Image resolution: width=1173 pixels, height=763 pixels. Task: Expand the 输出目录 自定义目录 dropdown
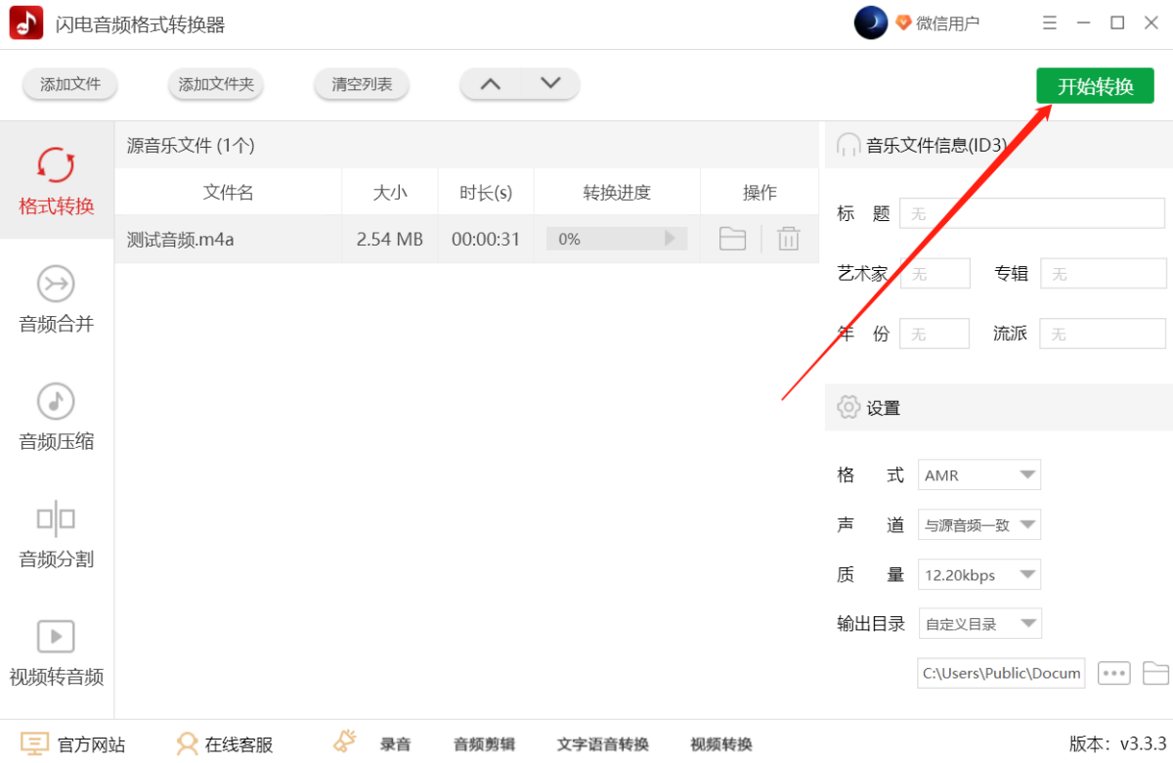[x=979, y=624]
